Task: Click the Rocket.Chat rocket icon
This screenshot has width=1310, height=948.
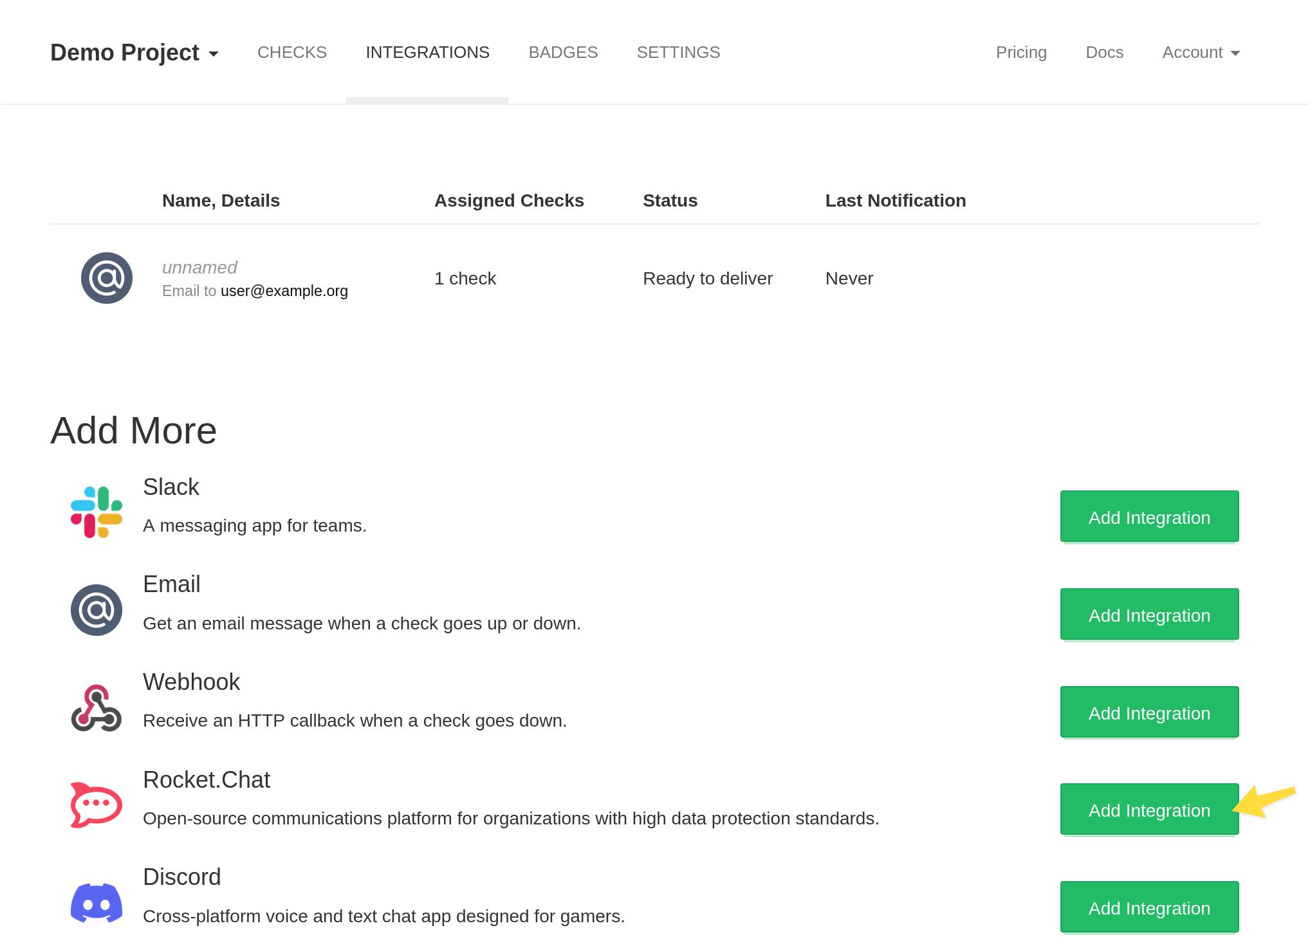Action: coord(95,804)
